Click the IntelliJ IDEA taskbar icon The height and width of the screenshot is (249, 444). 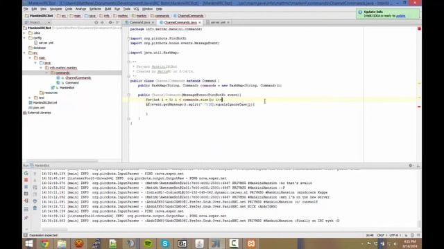[x=216, y=243]
